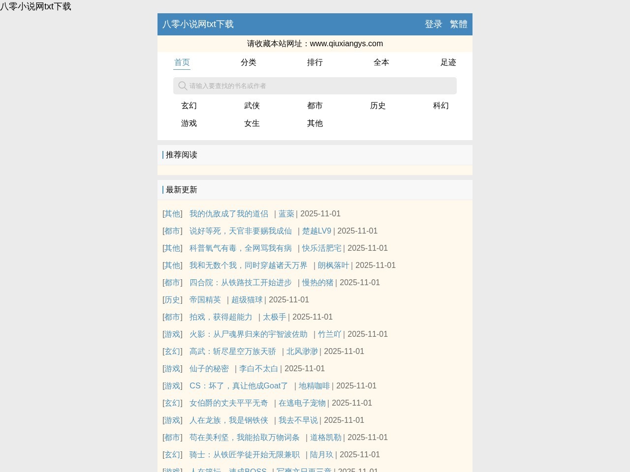Open novel 帝国精英
Image resolution: width=630 pixels, height=472 pixels.
pos(205,300)
